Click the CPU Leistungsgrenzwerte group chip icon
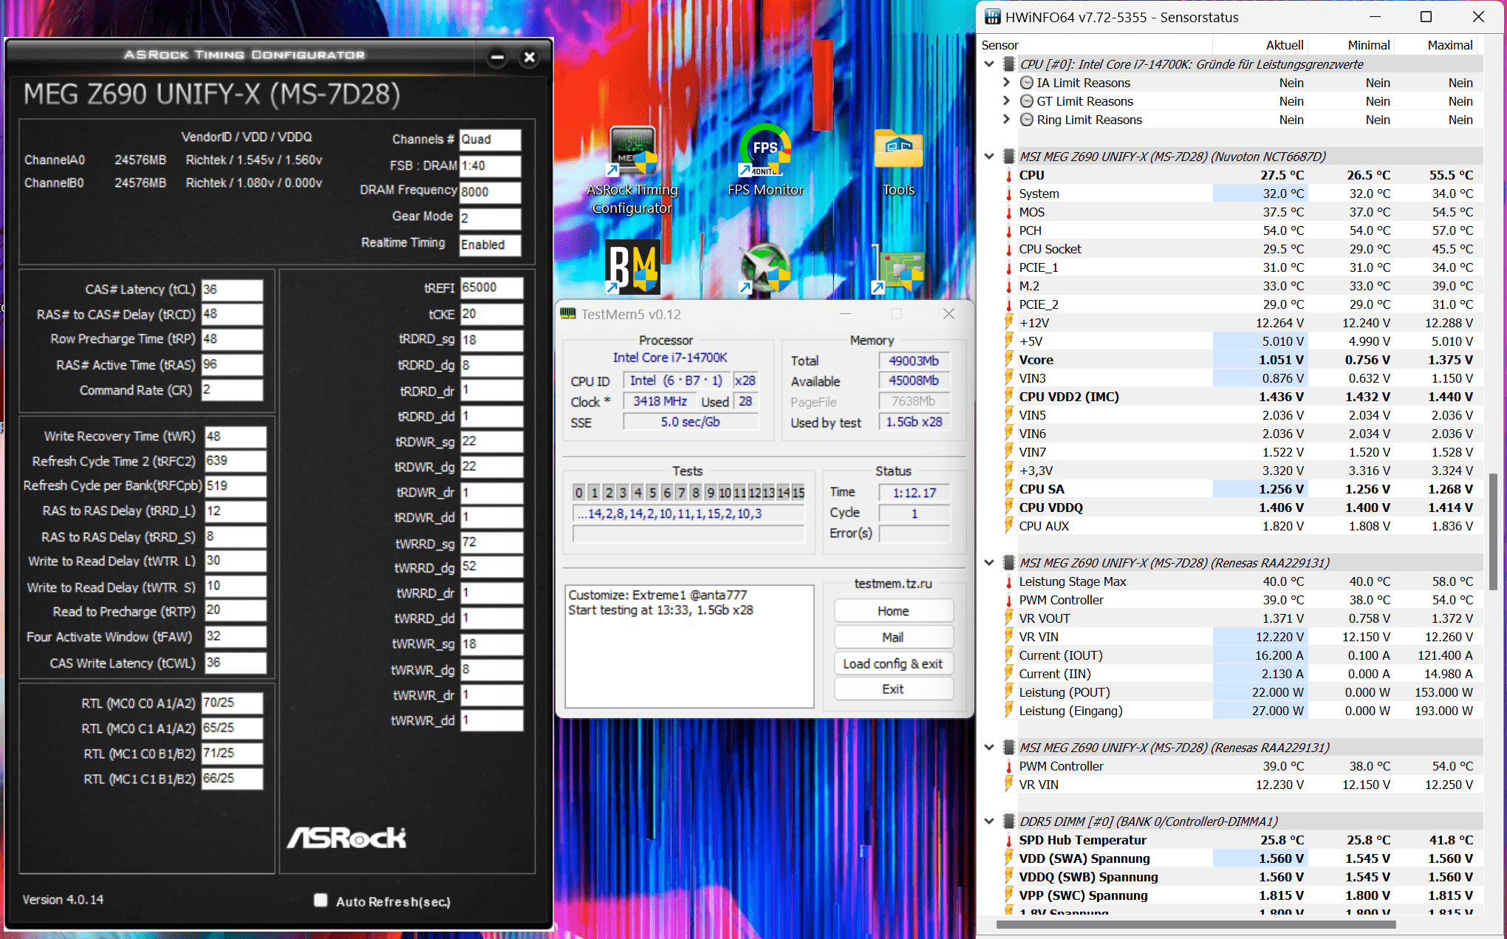Viewport: 1507px width, 939px height. 1008,64
